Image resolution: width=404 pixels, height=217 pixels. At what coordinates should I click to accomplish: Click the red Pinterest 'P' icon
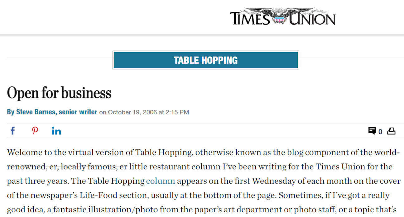(x=35, y=130)
